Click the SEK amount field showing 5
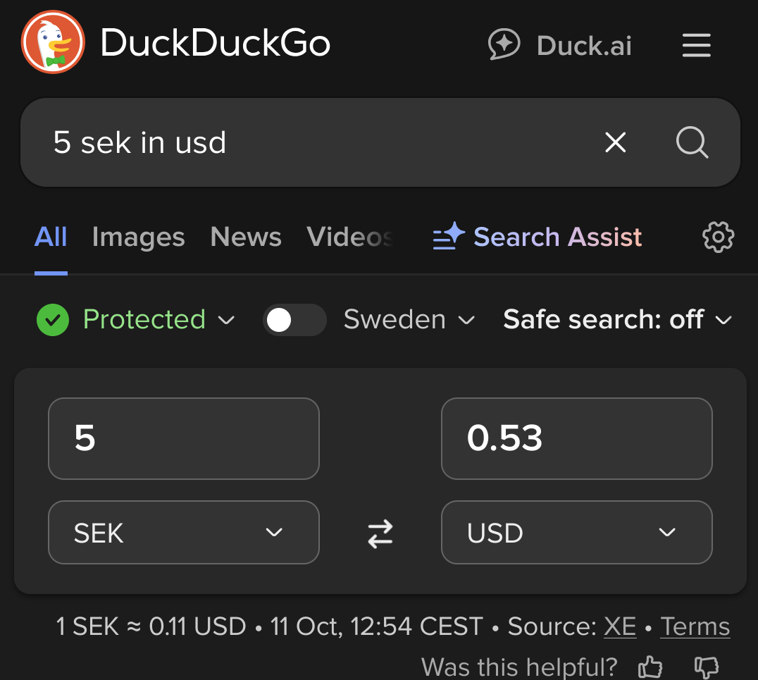This screenshot has width=758, height=680. tap(183, 438)
